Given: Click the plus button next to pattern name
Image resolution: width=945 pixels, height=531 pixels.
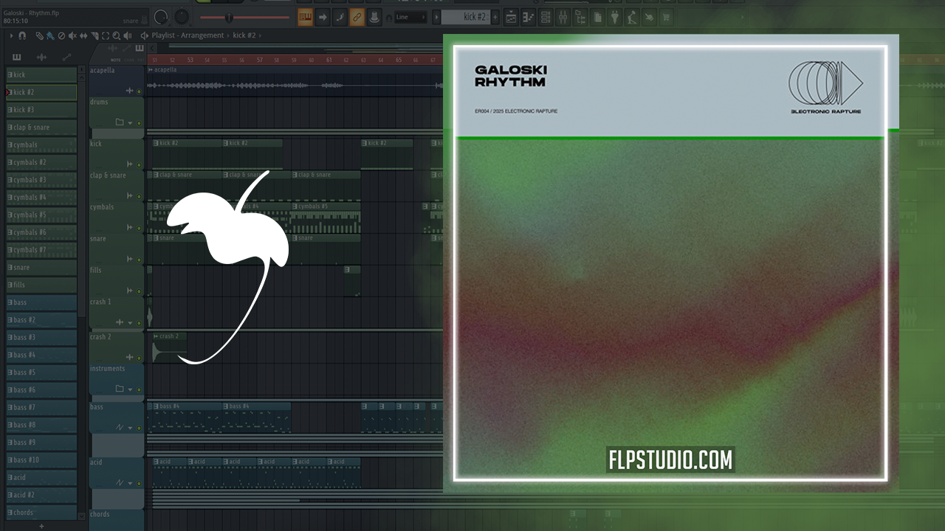Looking at the screenshot, I should [495, 17].
